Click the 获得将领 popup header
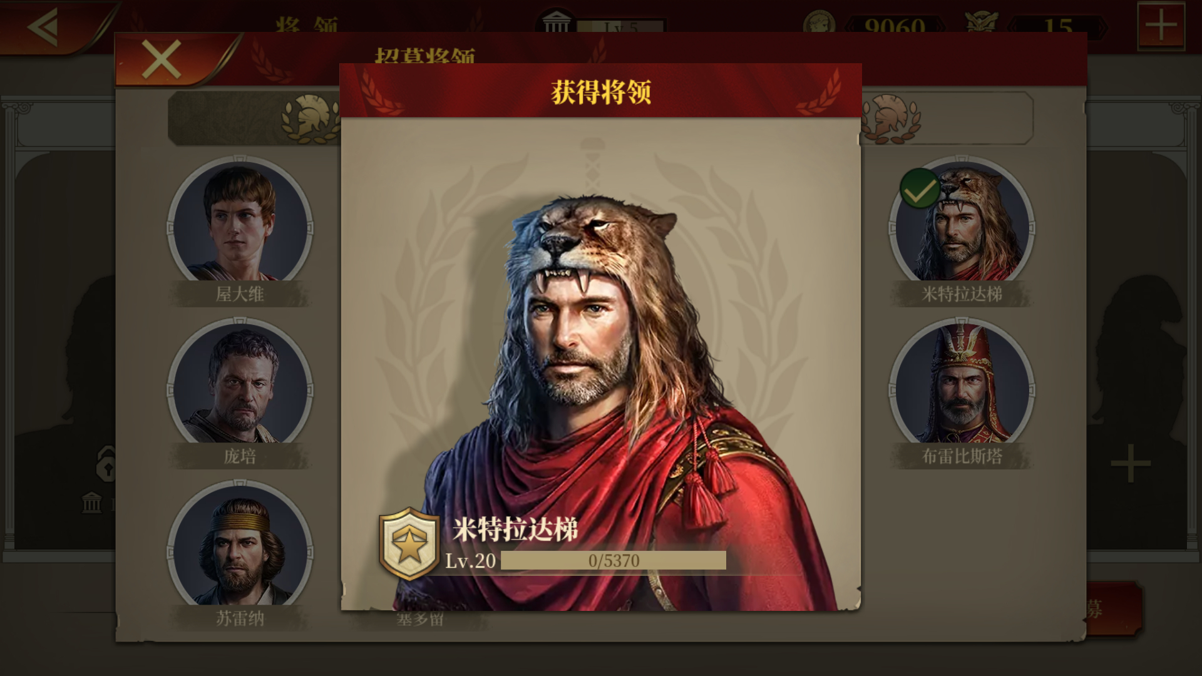Image resolution: width=1202 pixels, height=676 pixels. 601,91
